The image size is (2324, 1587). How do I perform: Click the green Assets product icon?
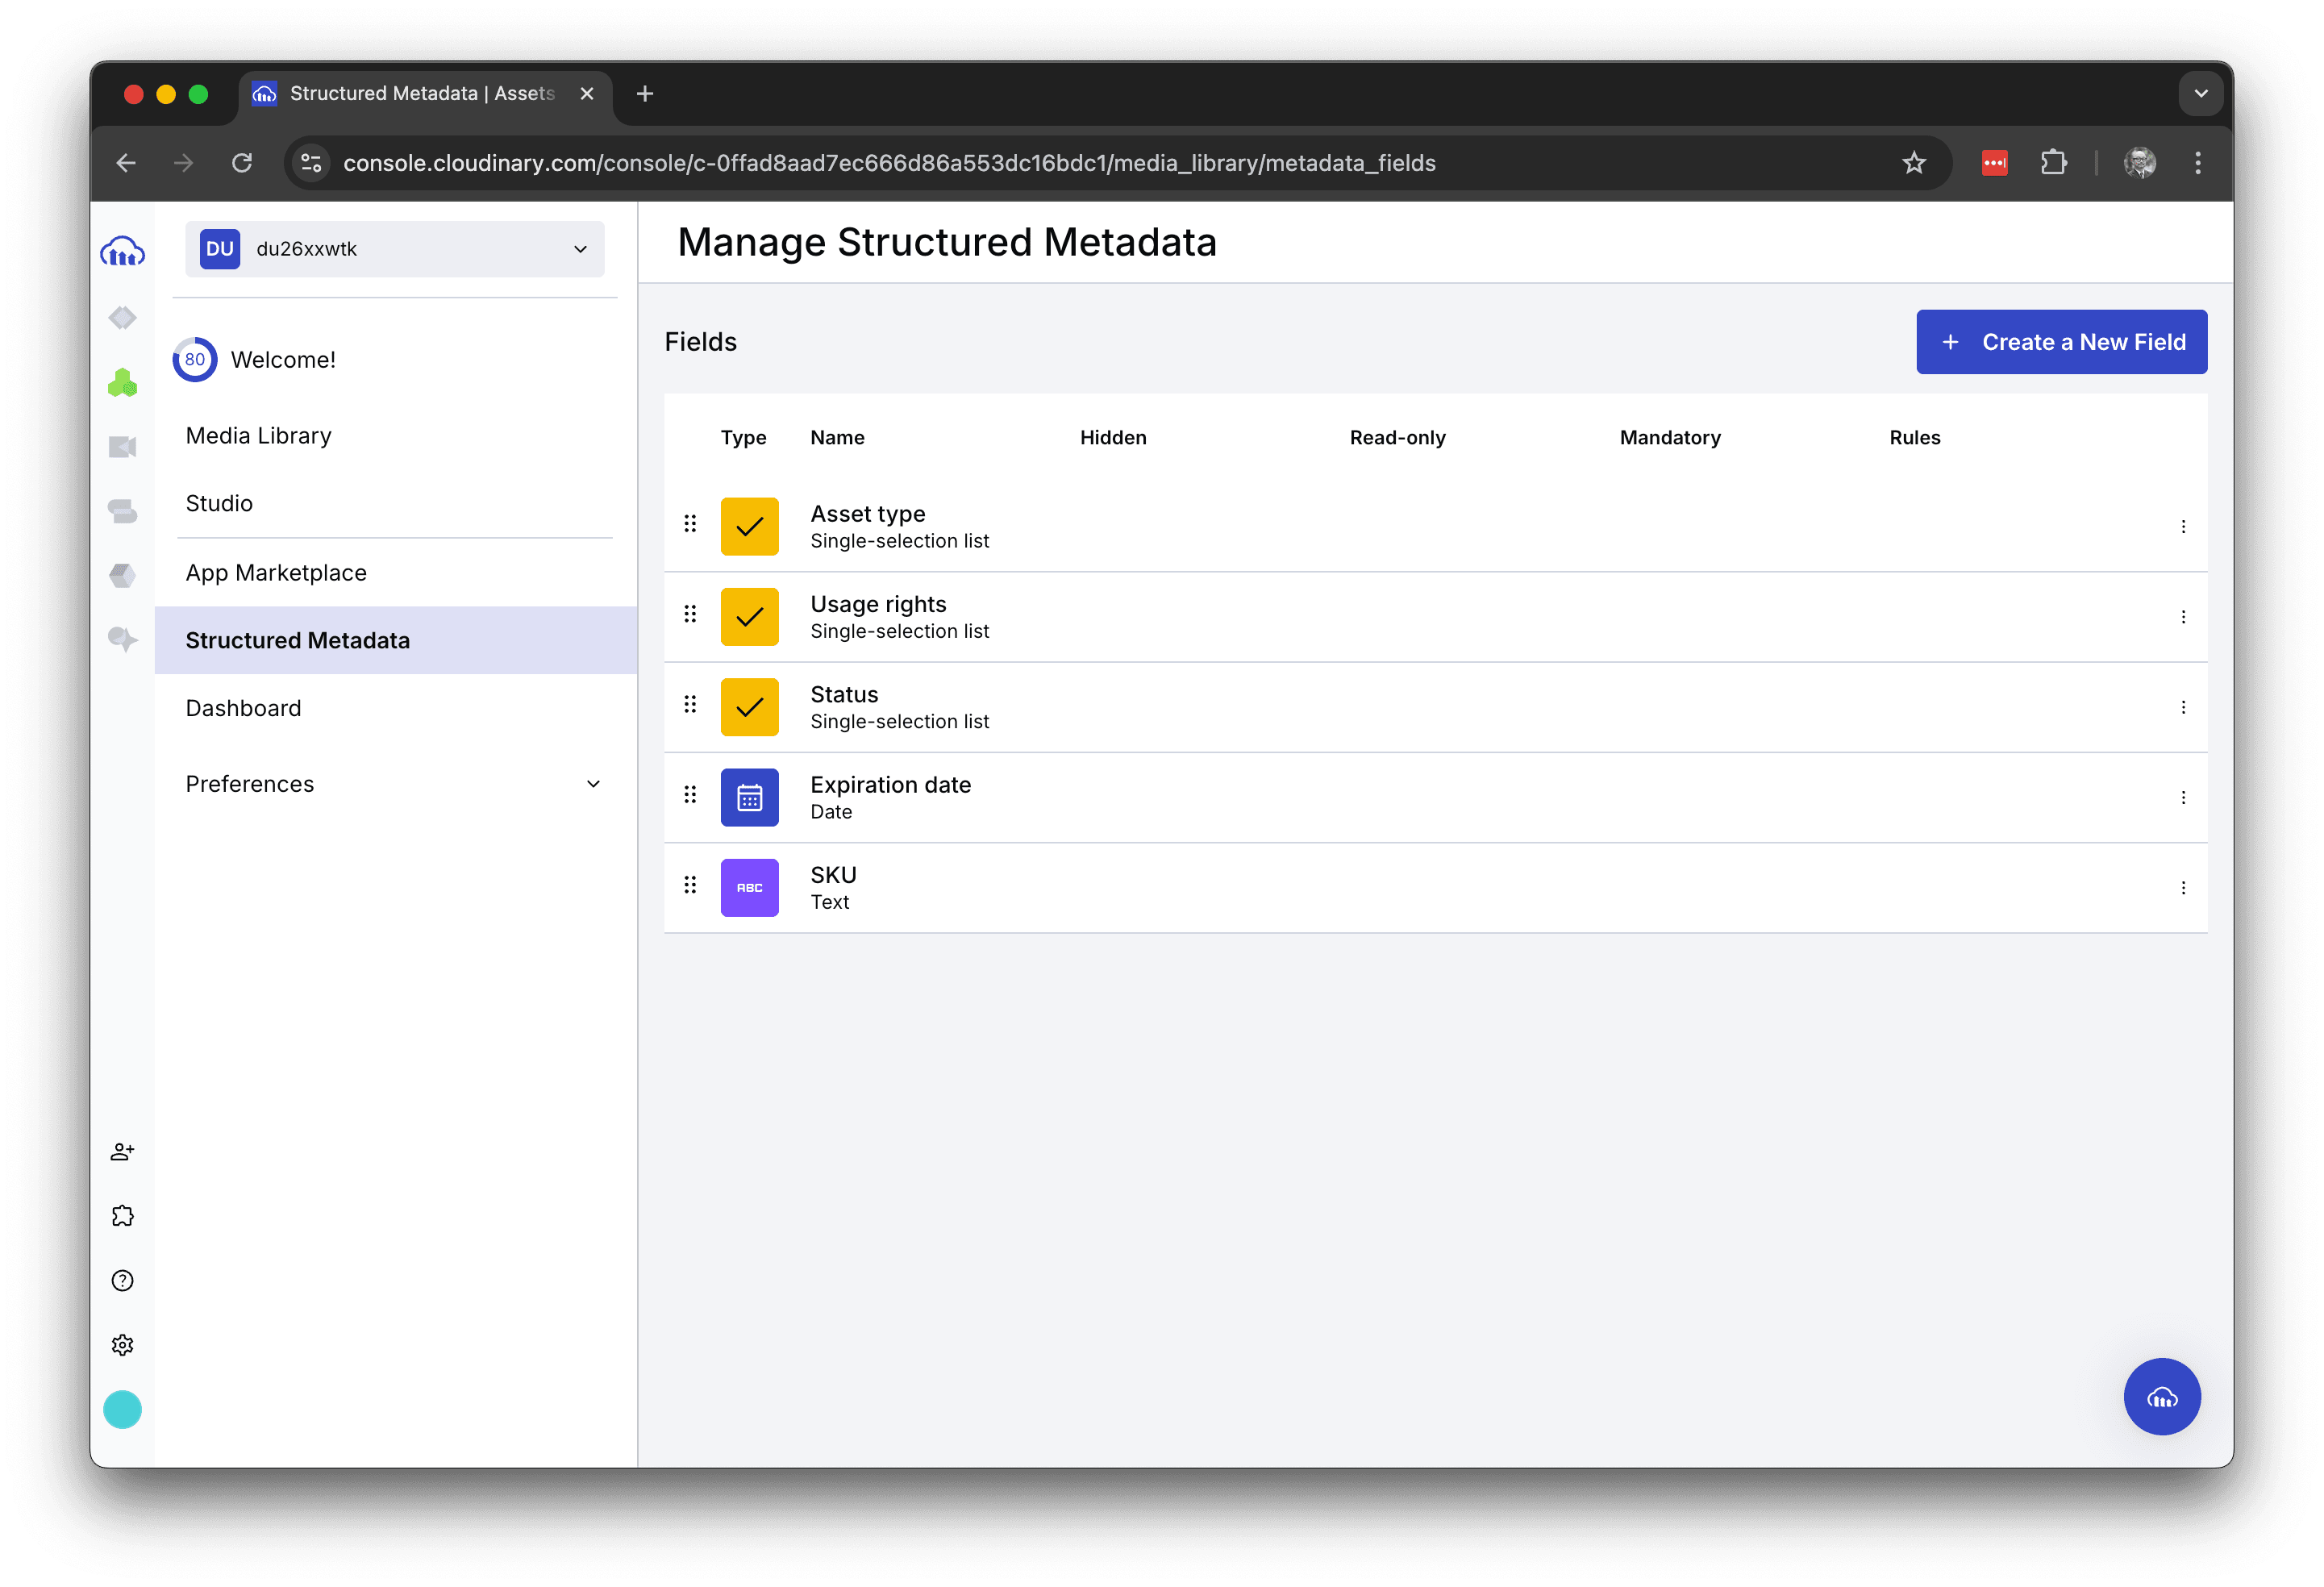[122, 382]
